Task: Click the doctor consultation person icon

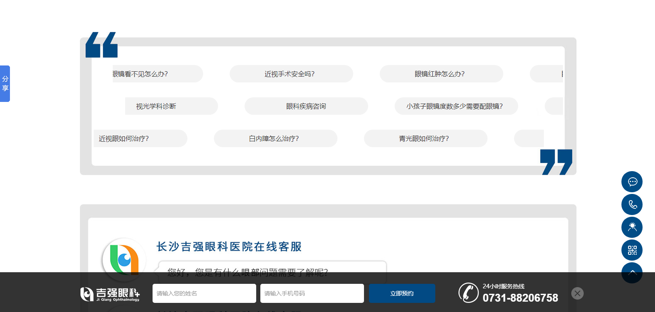Action: [632, 227]
